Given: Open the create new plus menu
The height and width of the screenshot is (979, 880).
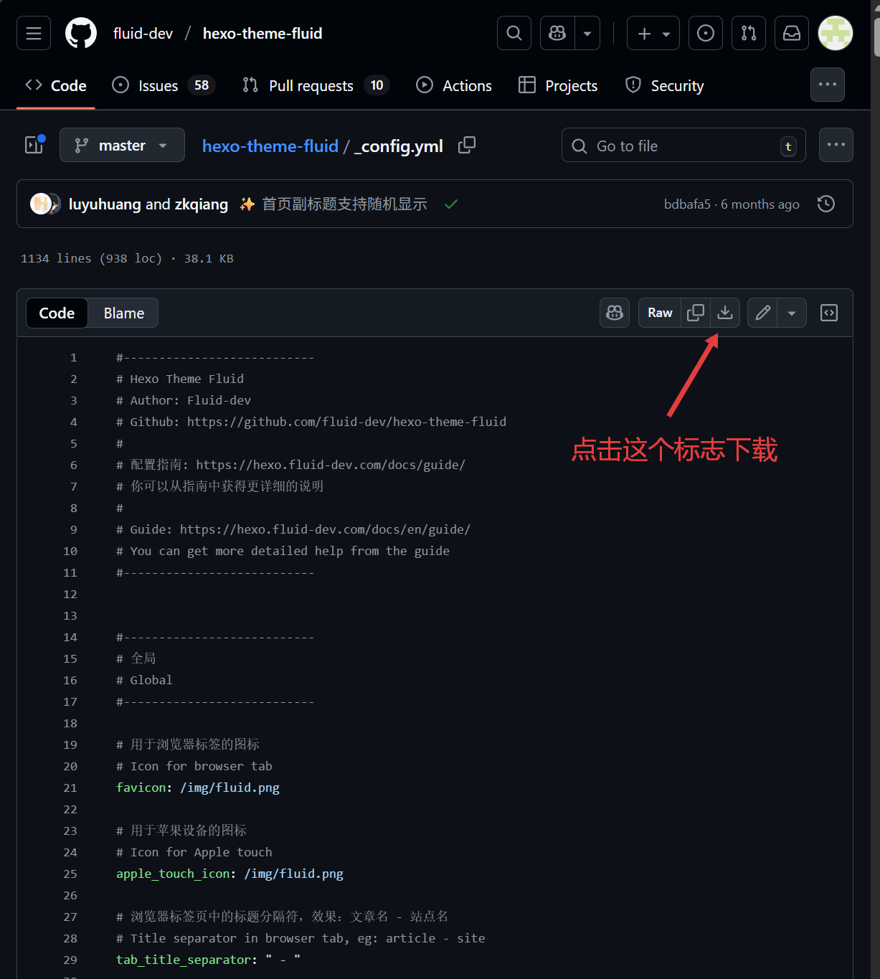Looking at the screenshot, I should [x=653, y=33].
